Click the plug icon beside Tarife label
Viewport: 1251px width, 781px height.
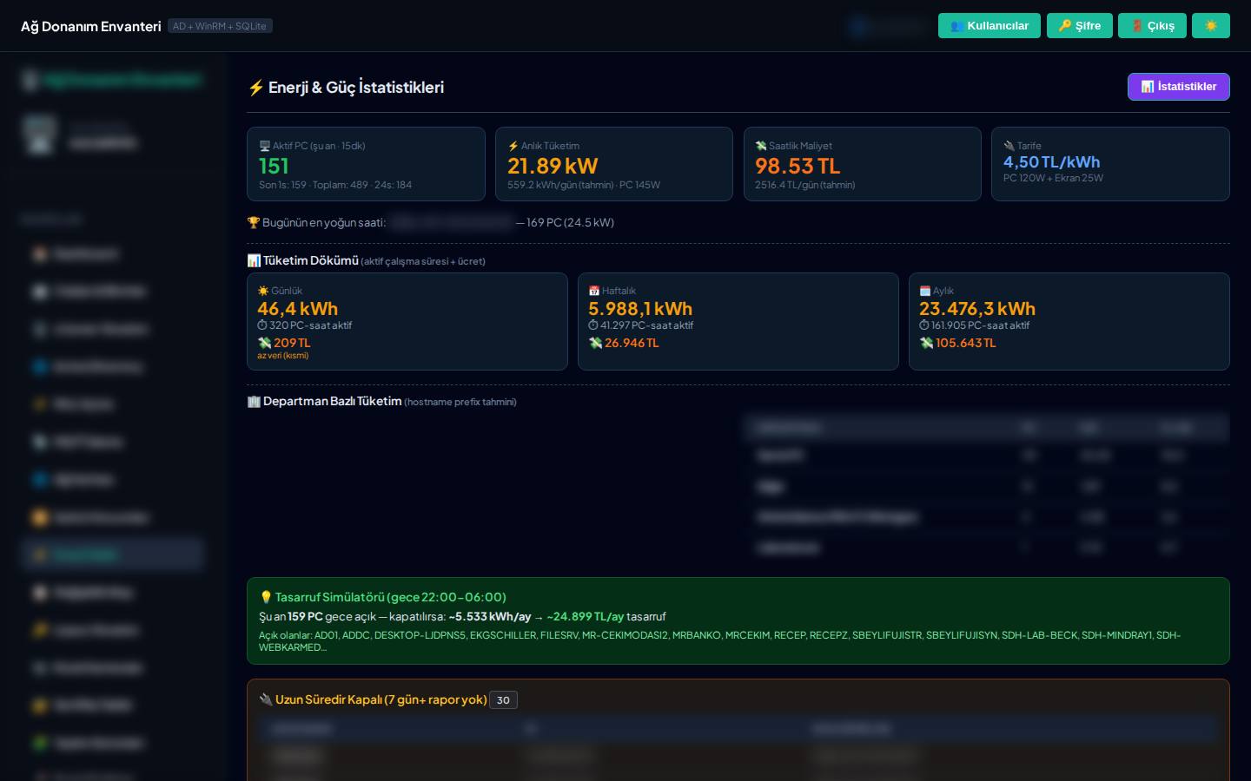click(x=1009, y=146)
